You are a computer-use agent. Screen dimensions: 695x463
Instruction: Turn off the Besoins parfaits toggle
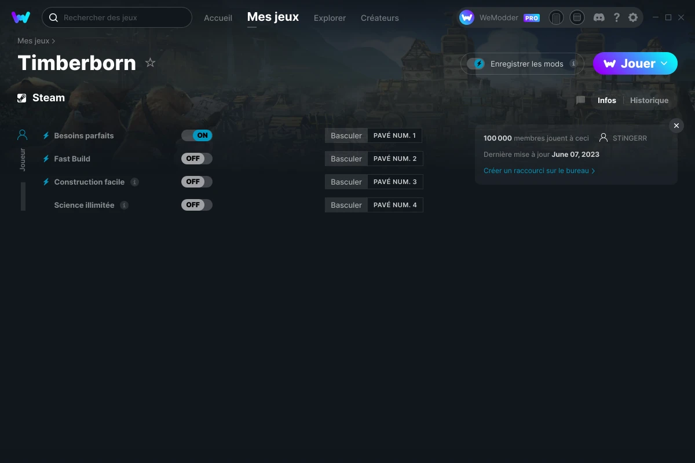(x=197, y=135)
